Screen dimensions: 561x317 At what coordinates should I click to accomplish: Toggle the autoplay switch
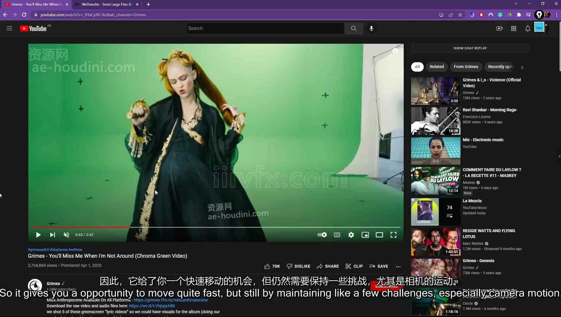pos(322,235)
